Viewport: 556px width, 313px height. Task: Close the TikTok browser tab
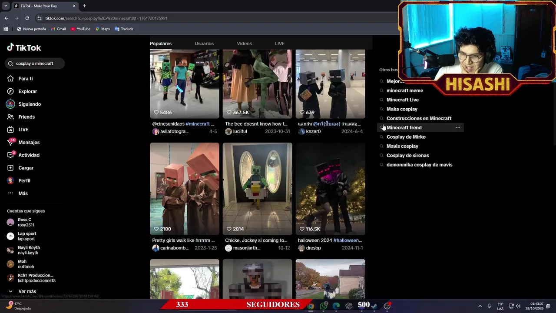pyautogui.click(x=74, y=6)
